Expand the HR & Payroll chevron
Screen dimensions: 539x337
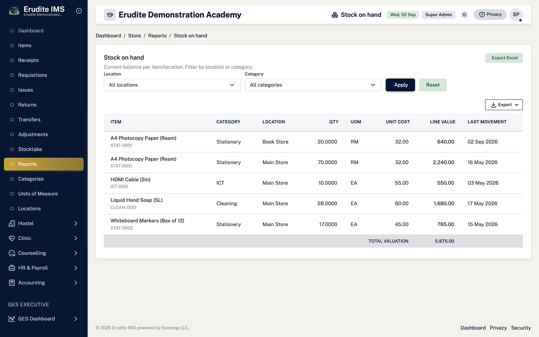pos(76,268)
